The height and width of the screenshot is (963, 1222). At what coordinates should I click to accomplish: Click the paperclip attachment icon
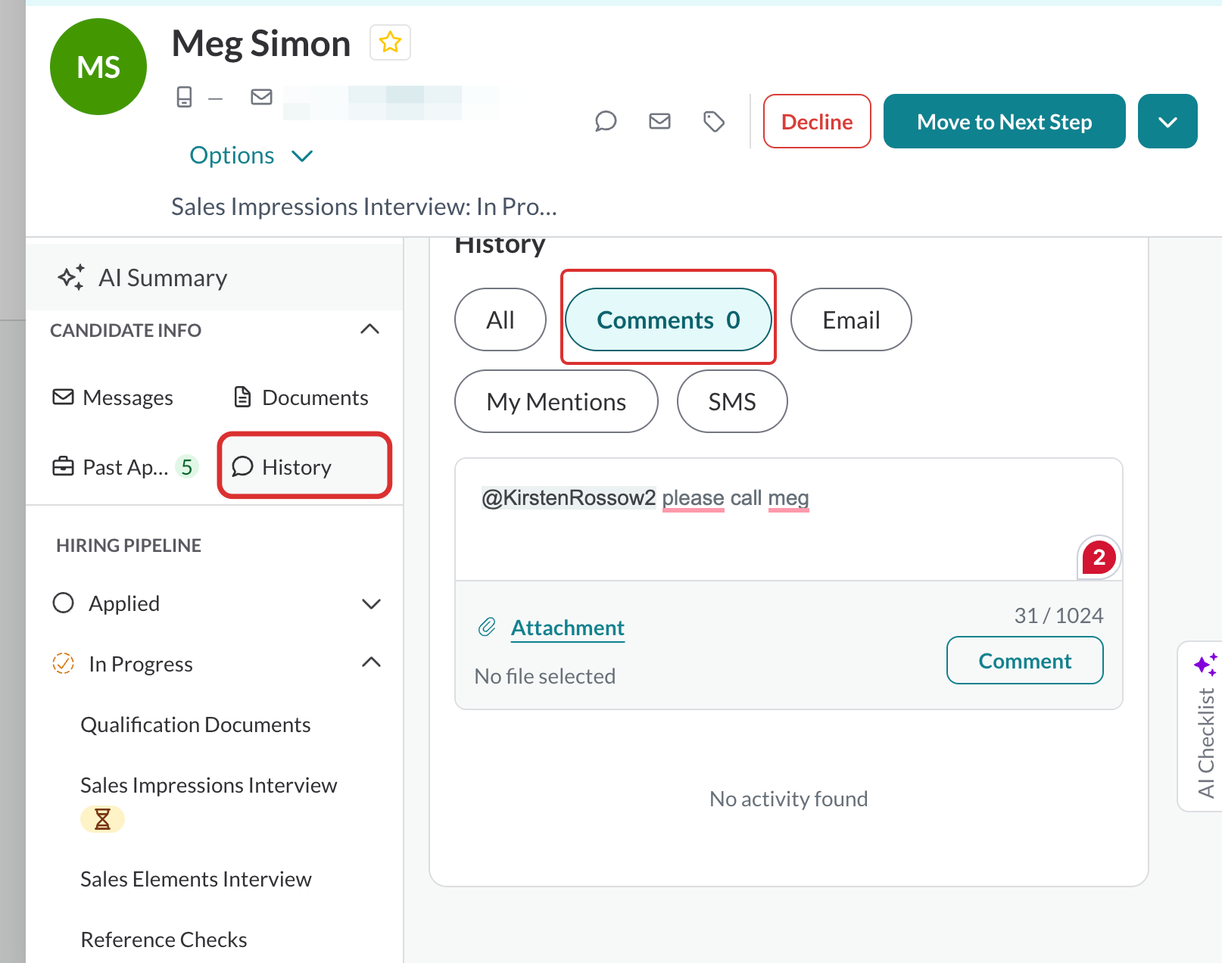(487, 627)
